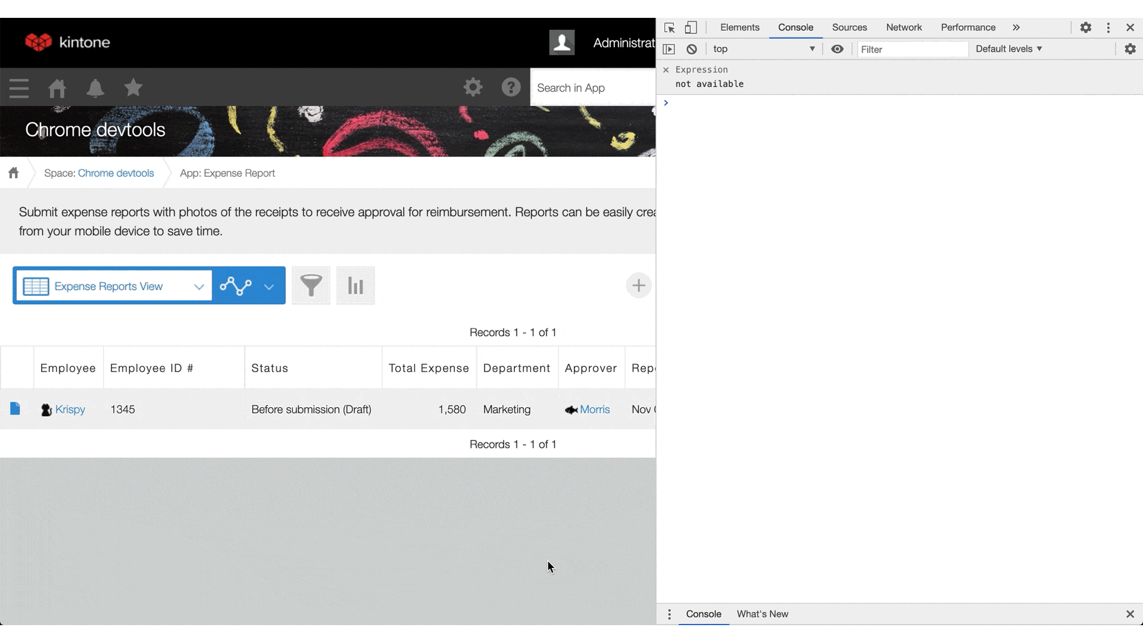The image size is (1143, 643).
Task: Expand the Expense Reports View dropdown
Action: click(x=198, y=286)
